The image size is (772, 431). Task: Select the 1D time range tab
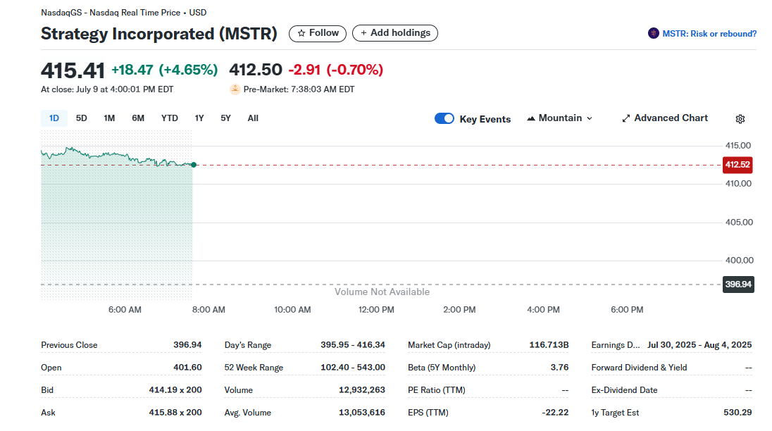point(54,118)
